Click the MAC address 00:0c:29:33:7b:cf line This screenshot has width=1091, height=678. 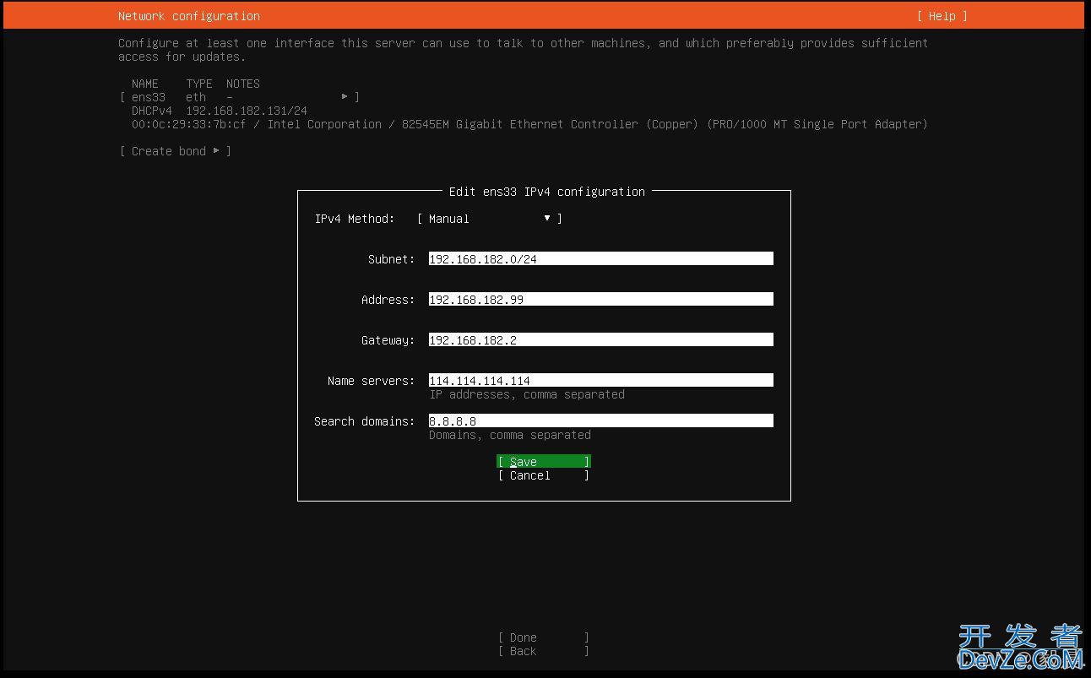pyautogui.click(x=529, y=124)
